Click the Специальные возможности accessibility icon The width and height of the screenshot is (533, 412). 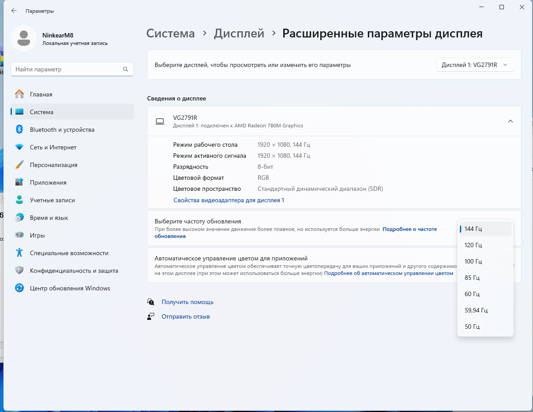[19, 253]
